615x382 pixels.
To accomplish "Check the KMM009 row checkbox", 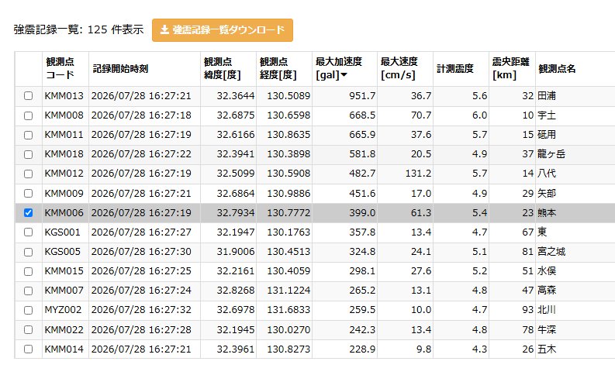I will coord(28,194).
